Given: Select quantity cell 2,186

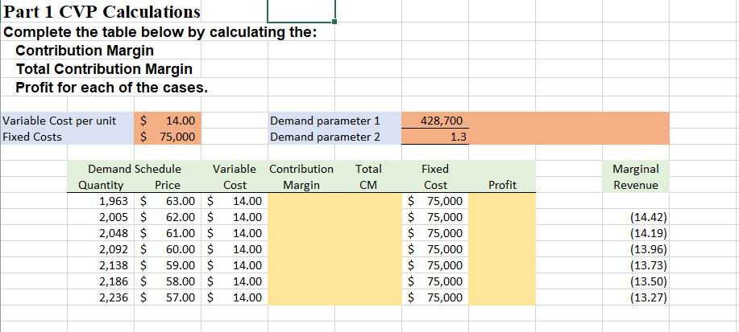Looking at the screenshot, I should point(101,281).
